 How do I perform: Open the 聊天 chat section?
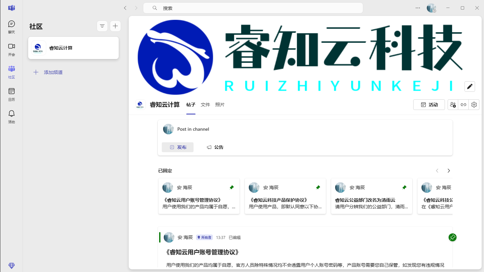(12, 27)
